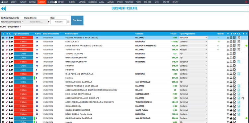Export ARESS FABIOLA document 26 to Excel

tap(234, 102)
